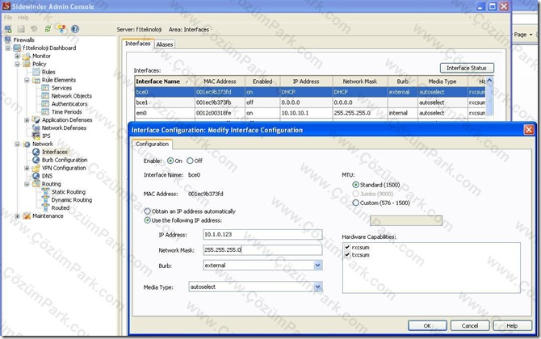Expand the Monitor tree node
This screenshot has height=339, width=541.
(x=17, y=56)
